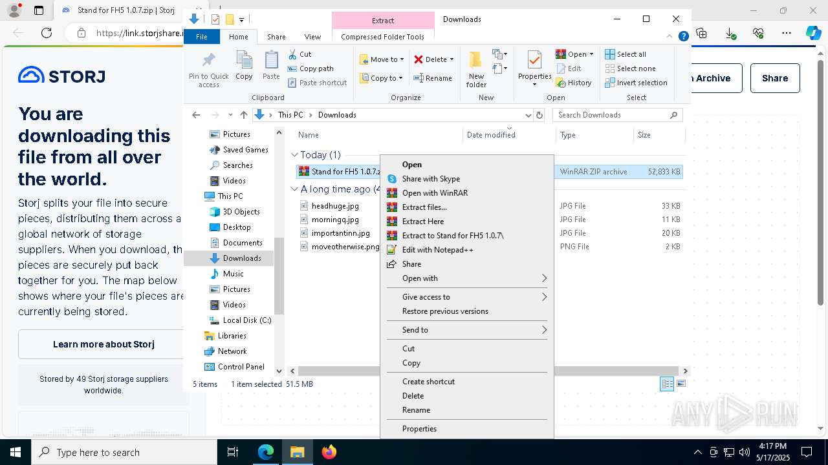This screenshot has height=465, width=828.
Task: Minimize the ribbon with chevron
Action: click(x=670, y=37)
